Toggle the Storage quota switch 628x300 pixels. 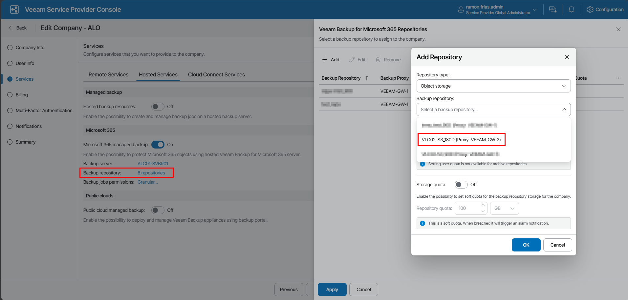coord(461,185)
